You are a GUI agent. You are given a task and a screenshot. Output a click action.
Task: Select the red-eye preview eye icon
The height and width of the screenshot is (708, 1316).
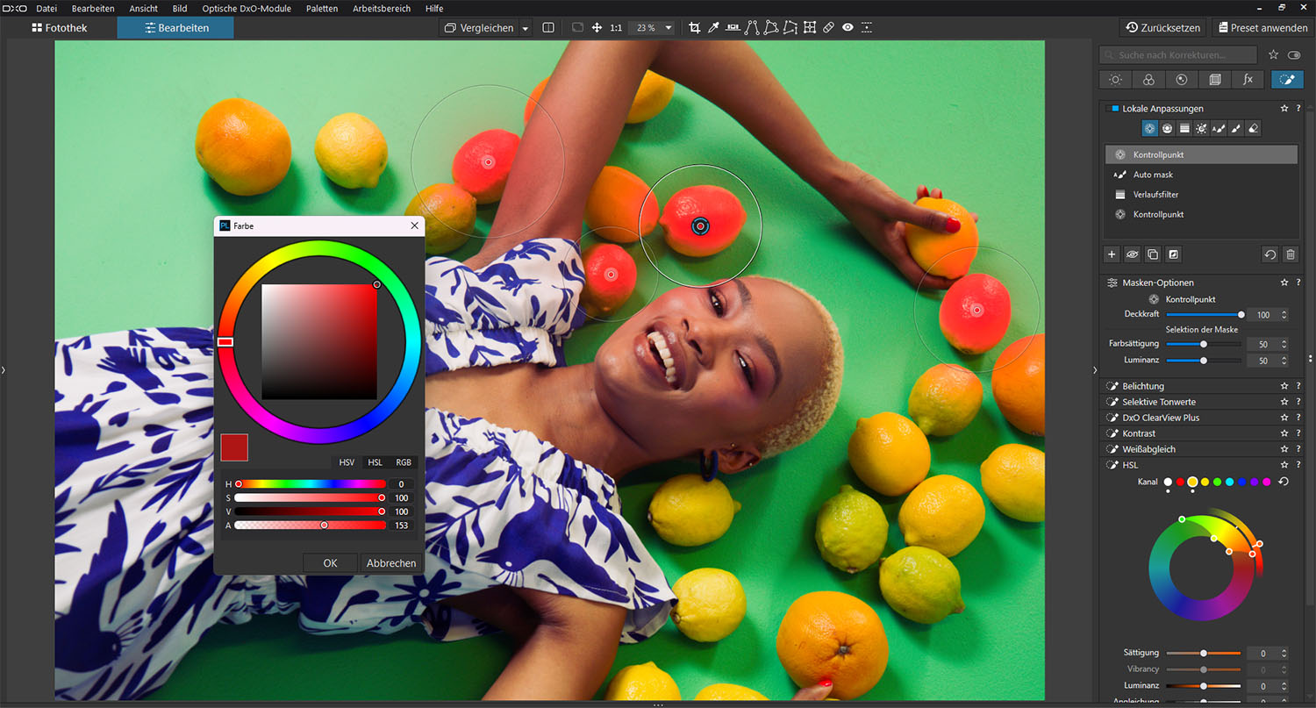point(848,28)
